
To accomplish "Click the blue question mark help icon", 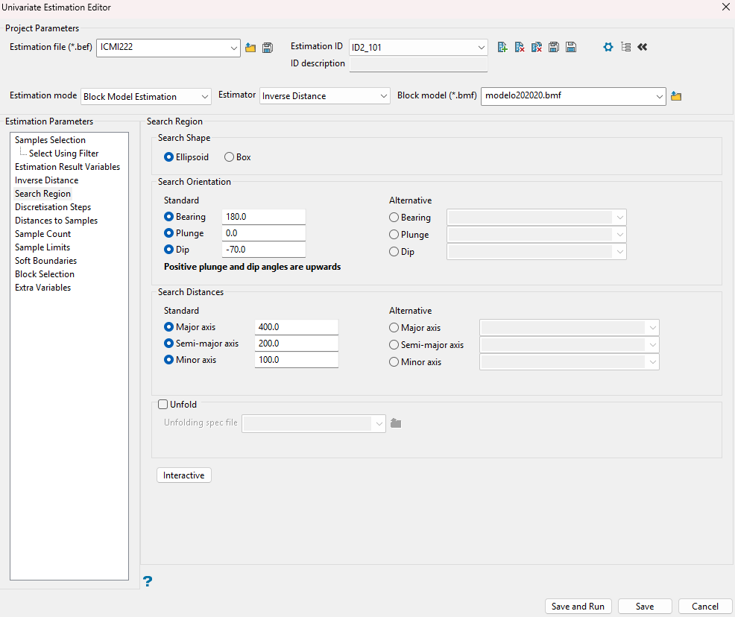I will click(148, 581).
